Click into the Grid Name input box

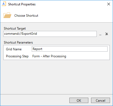pos(70,49)
